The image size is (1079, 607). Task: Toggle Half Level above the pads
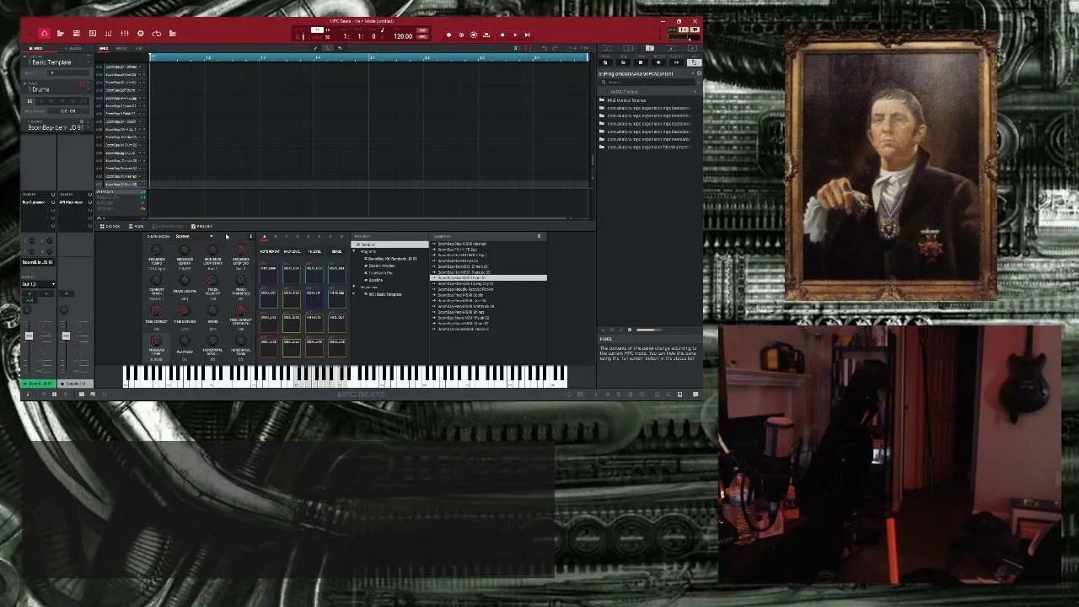[292, 251]
